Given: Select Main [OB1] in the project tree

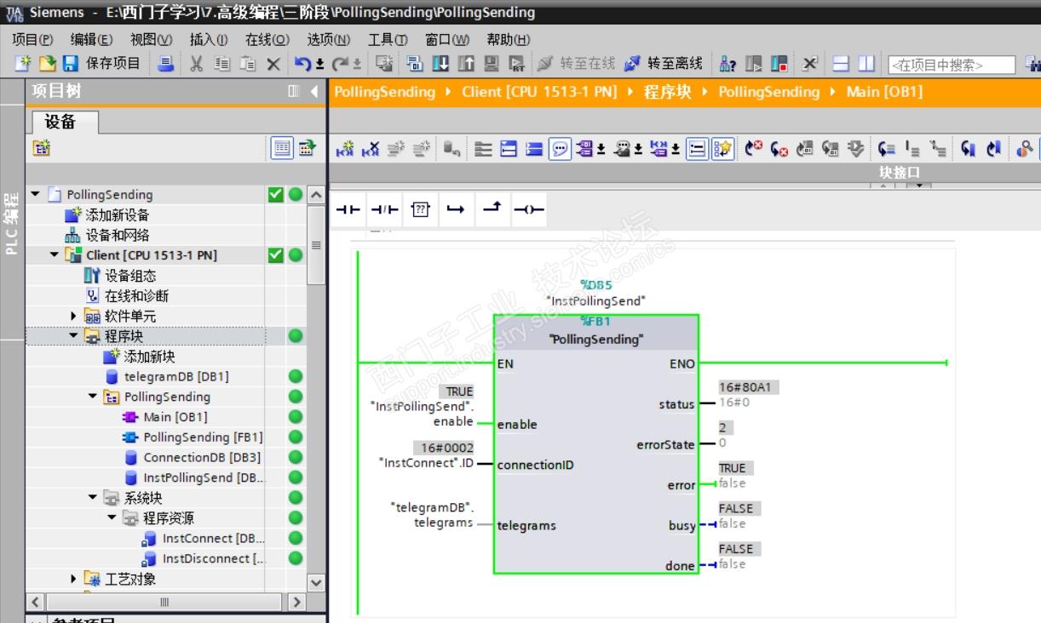Looking at the screenshot, I should coord(165,416).
